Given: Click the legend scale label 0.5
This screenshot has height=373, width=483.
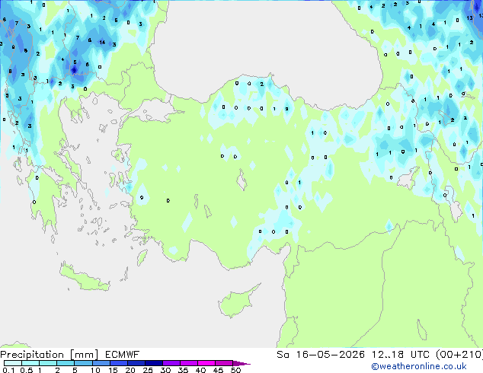Looking at the screenshot, I should (27, 370).
